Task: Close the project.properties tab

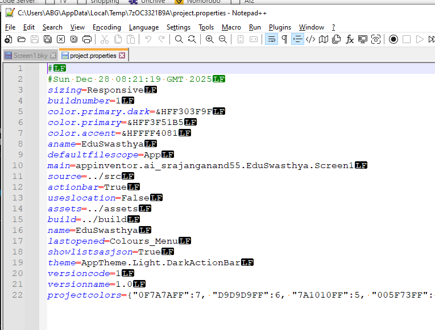Action: click(x=122, y=56)
